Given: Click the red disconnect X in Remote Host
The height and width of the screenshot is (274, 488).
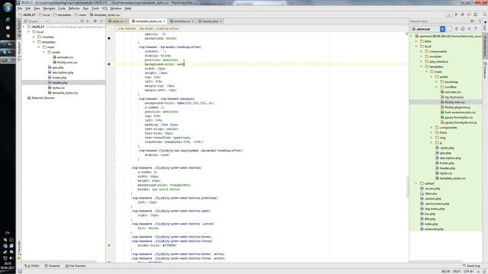Looking at the screenshot, I should coord(470,29).
